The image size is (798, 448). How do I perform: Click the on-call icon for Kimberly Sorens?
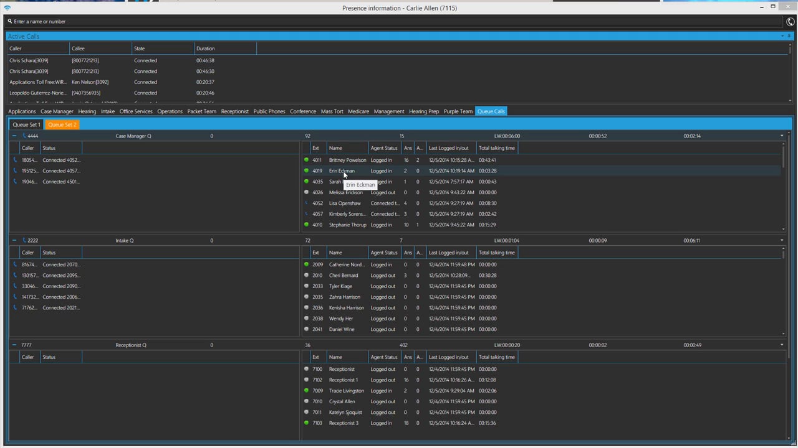pyautogui.click(x=306, y=214)
